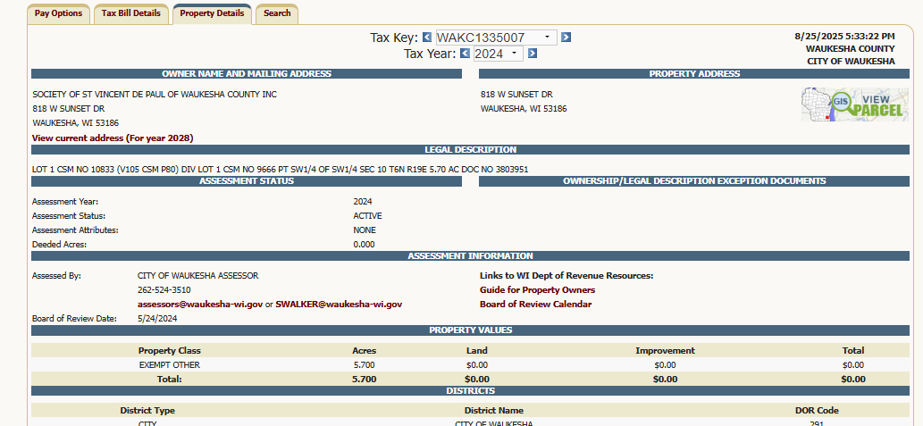This screenshot has height=426, width=923.
Task: Advance to next Tax Year
Action: tap(532, 54)
